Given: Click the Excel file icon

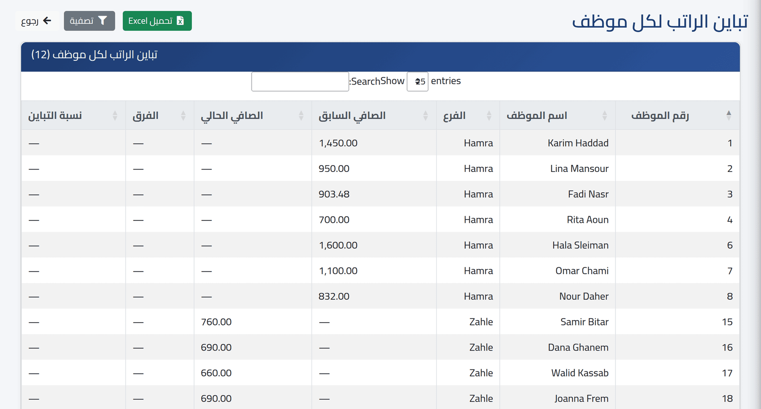Looking at the screenshot, I should tap(180, 21).
